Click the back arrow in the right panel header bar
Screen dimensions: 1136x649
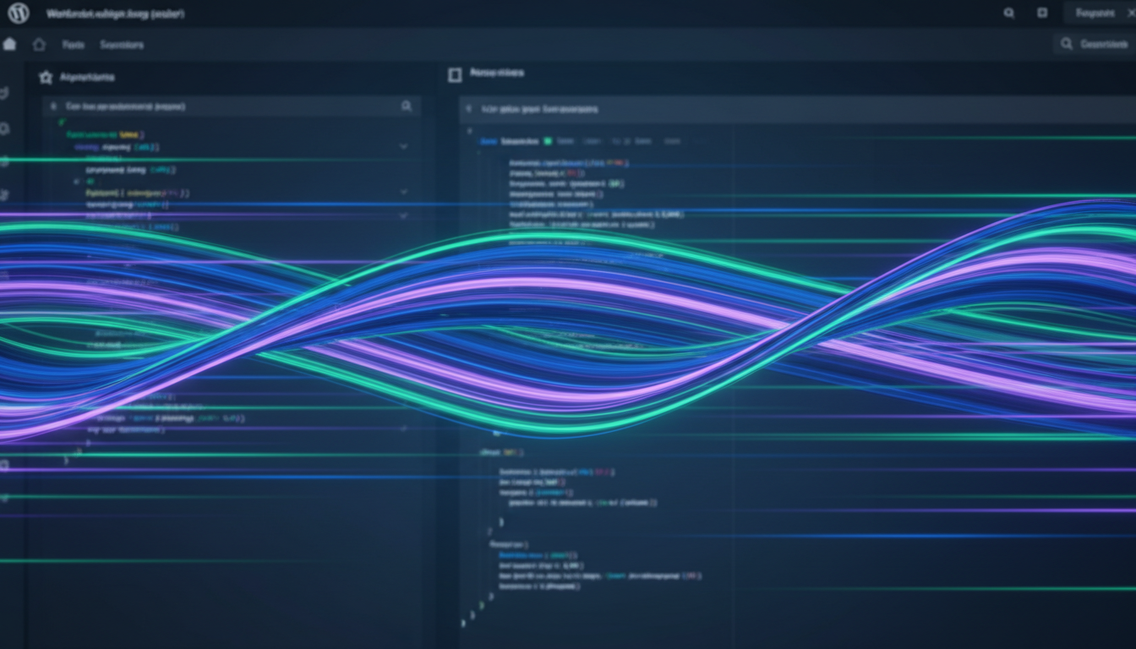(x=470, y=109)
